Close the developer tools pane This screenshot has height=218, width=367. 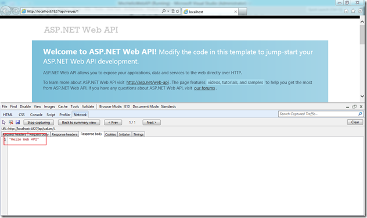click(x=361, y=106)
